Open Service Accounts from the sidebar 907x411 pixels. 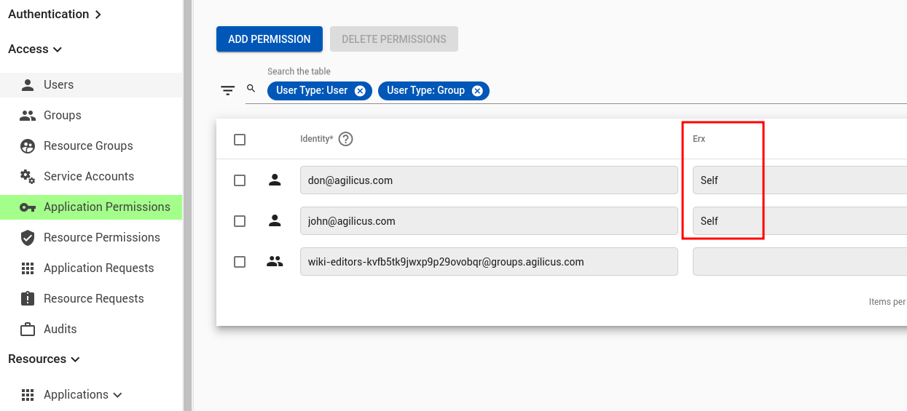pos(89,176)
